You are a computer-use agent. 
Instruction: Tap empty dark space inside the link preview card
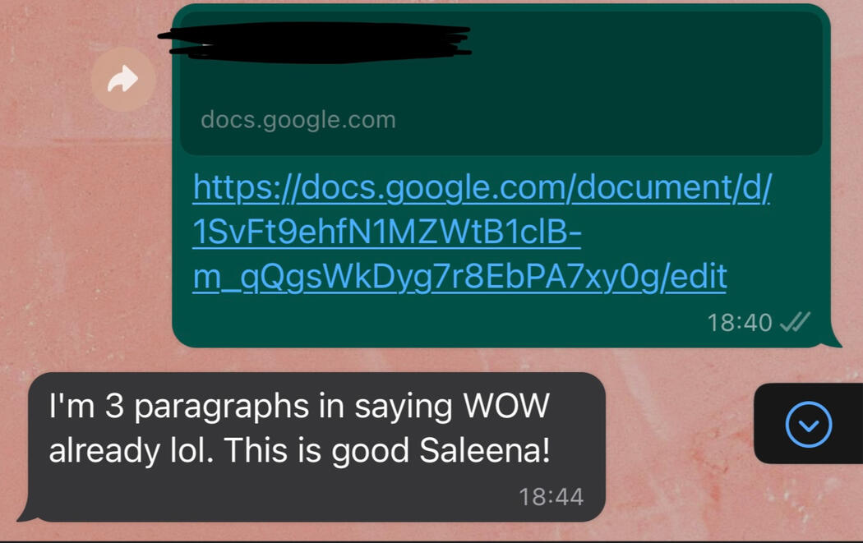(x=633, y=82)
